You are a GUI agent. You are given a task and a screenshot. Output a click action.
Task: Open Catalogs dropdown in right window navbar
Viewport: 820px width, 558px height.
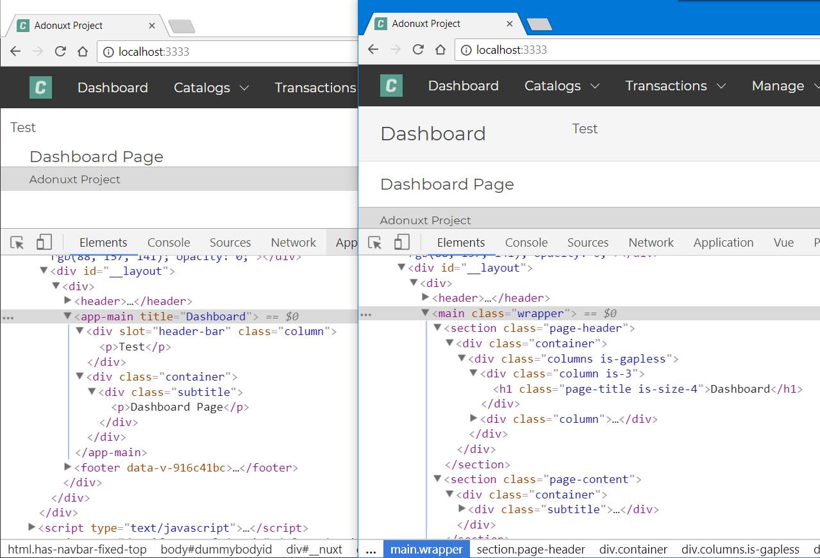[562, 86]
